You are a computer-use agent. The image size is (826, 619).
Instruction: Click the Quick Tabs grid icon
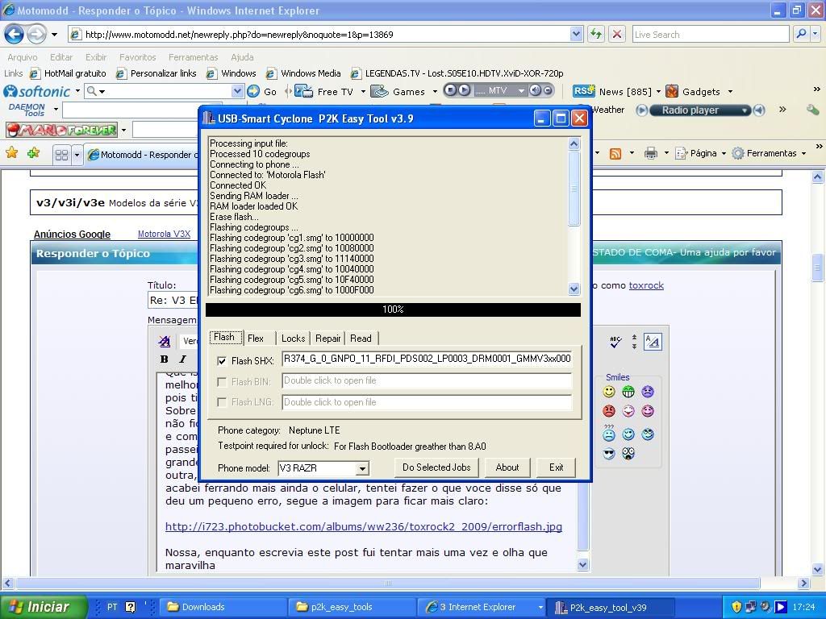[61, 155]
